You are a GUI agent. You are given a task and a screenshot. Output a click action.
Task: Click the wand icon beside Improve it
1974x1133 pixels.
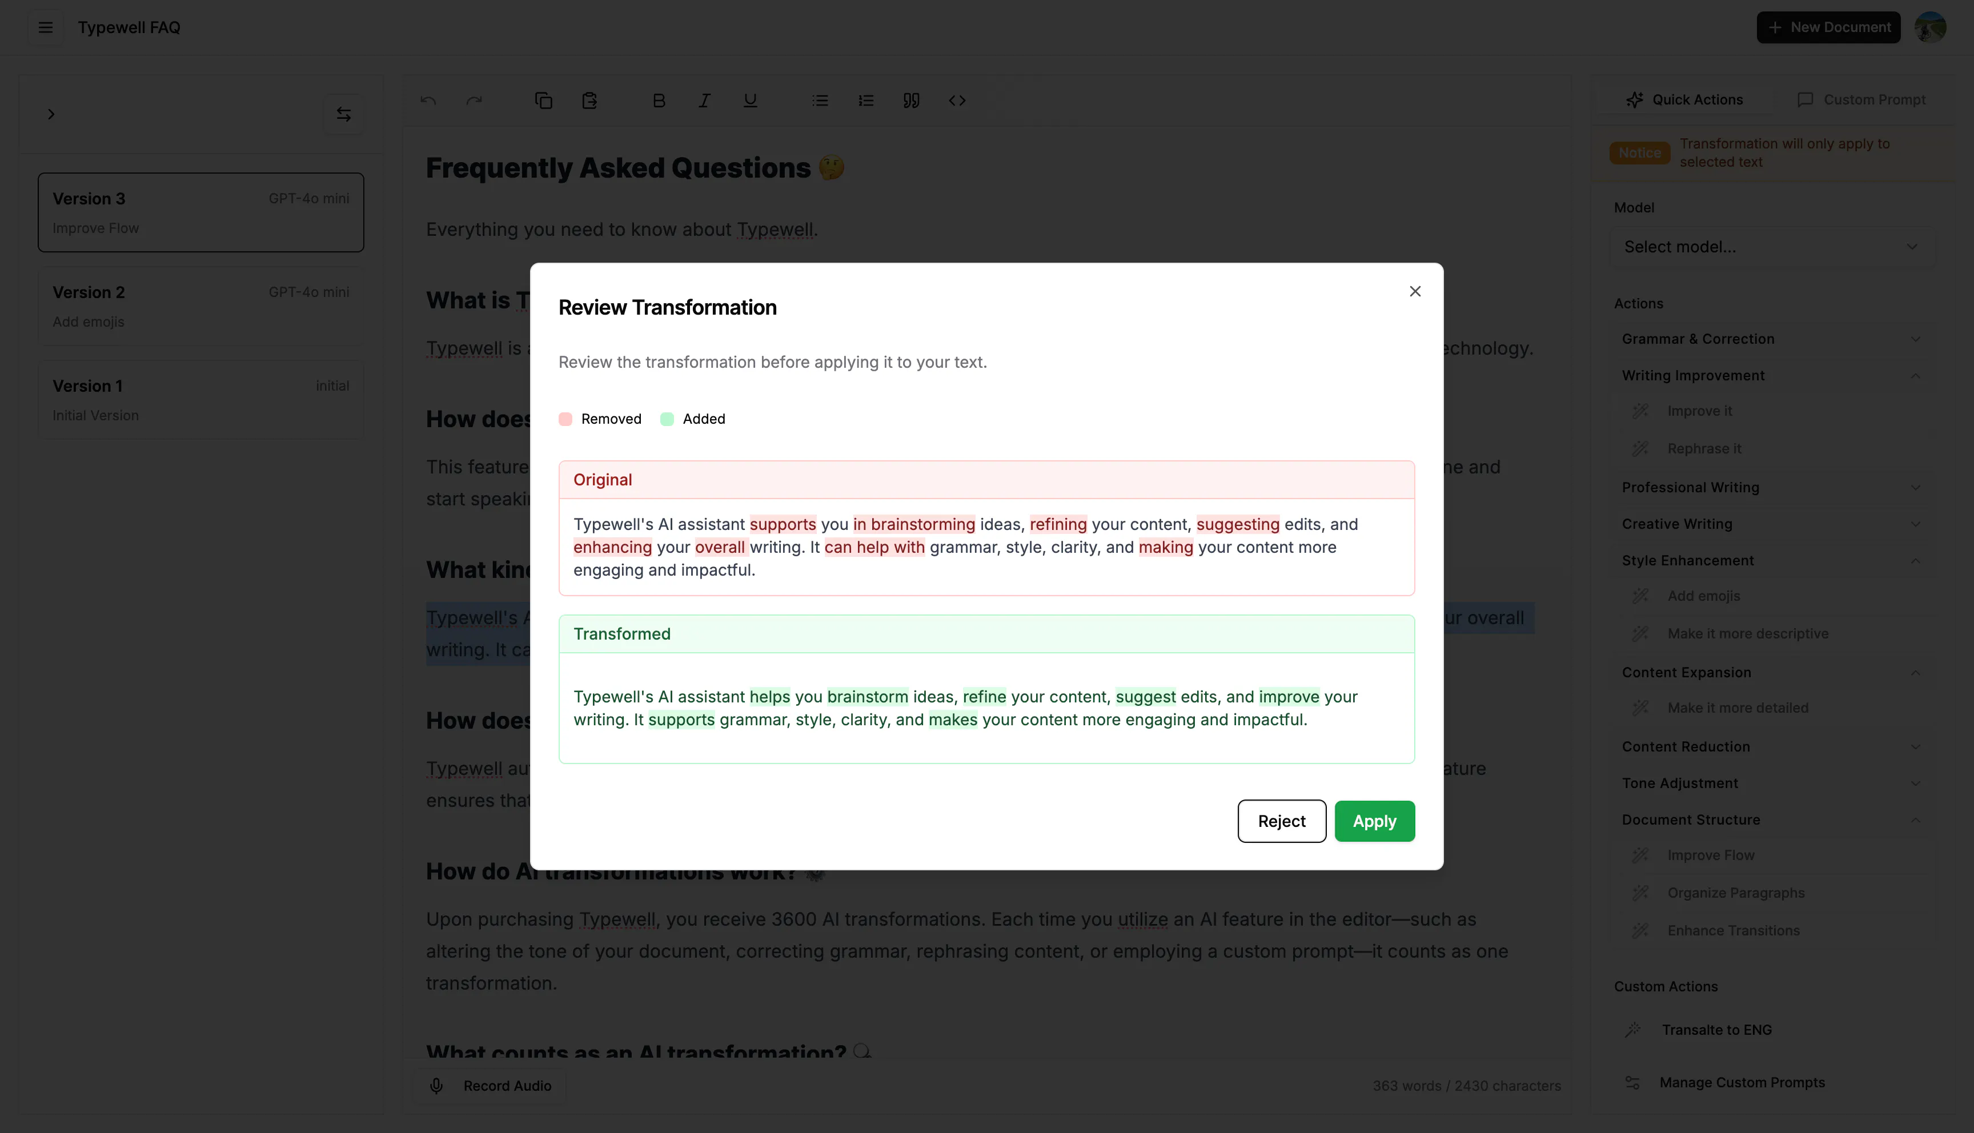click(x=1640, y=411)
